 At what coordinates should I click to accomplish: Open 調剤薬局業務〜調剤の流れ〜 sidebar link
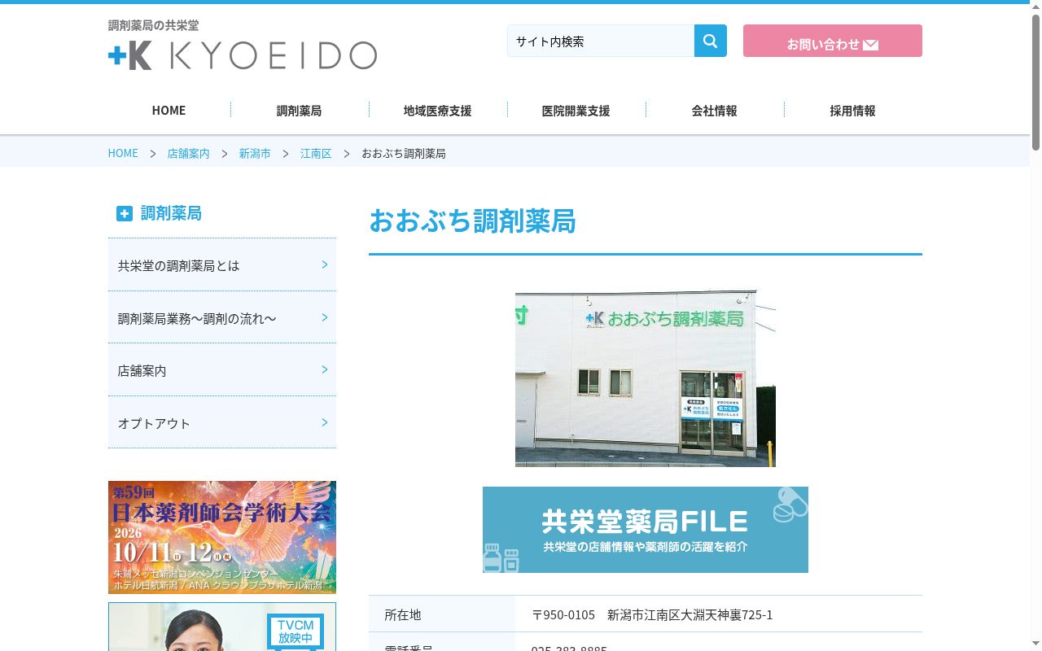[x=222, y=318]
